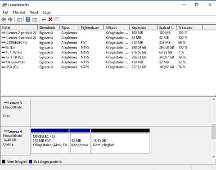Click the drive icon of E: (E:) row

4,48
